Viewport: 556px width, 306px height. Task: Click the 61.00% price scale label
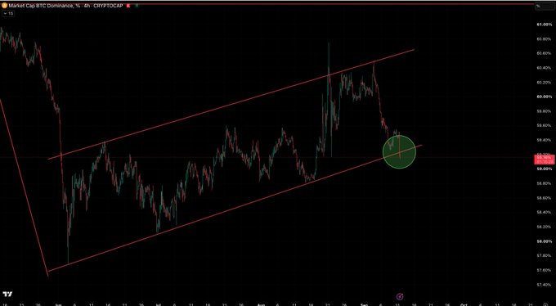click(x=544, y=25)
